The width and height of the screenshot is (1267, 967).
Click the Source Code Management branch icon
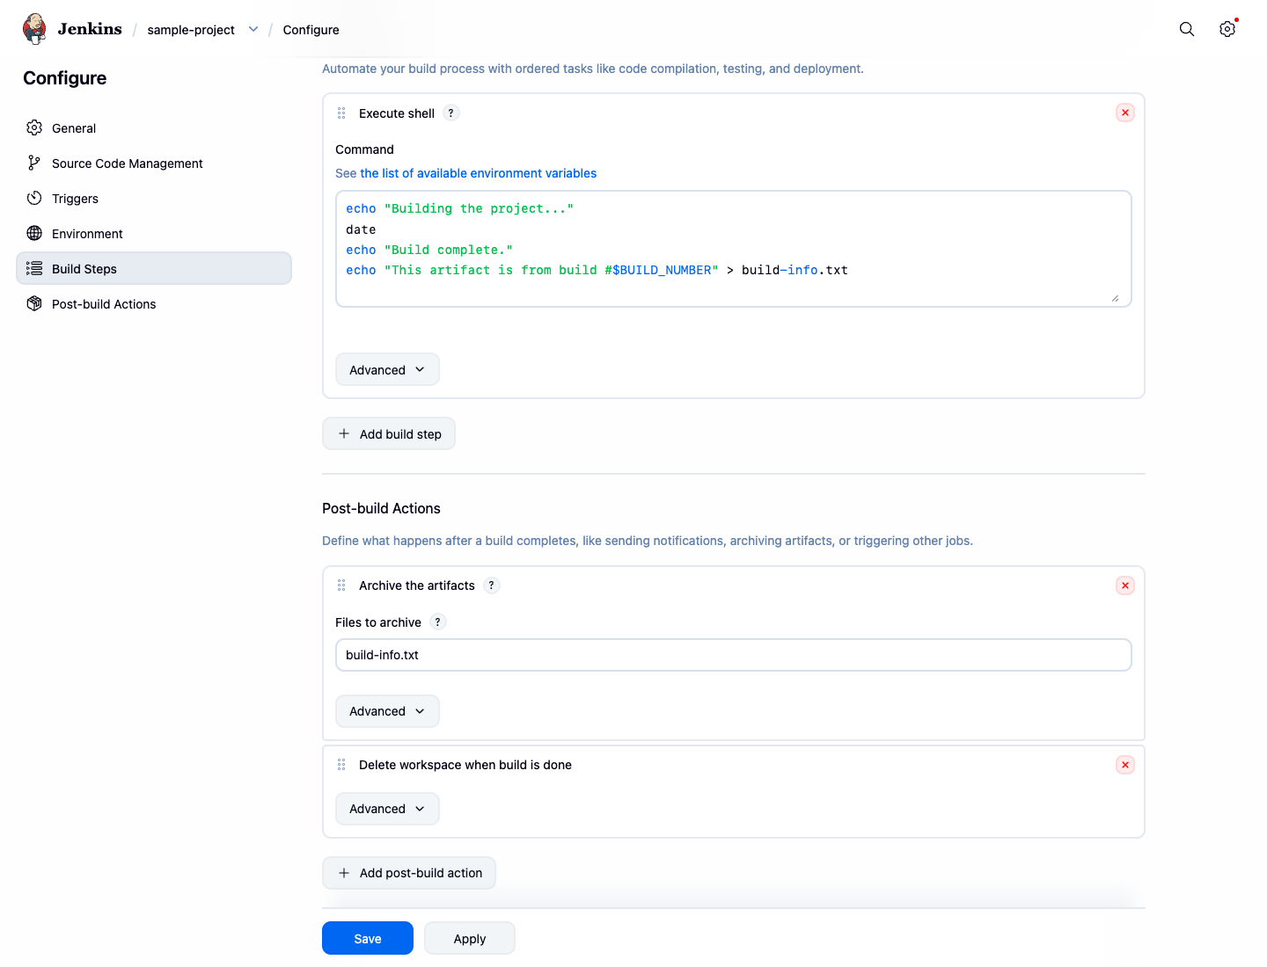34,163
